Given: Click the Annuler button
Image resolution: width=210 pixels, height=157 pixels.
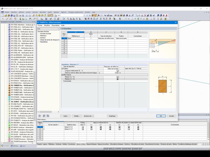Looking at the screenshot, I should click(x=172, y=116).
